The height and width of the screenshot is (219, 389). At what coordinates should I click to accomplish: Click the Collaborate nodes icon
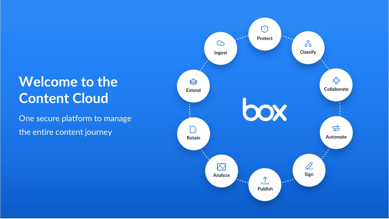tap(336, 81)
